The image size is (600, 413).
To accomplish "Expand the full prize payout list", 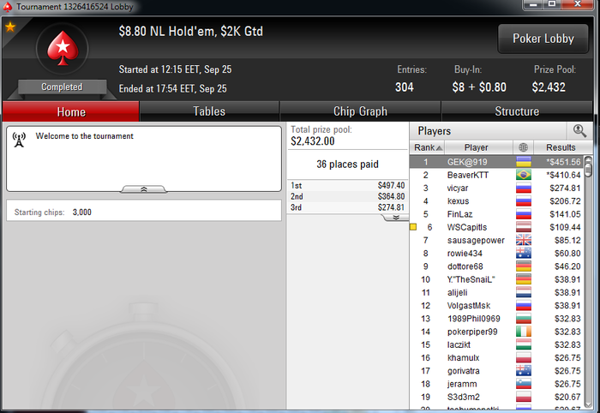I will point(396,217).
